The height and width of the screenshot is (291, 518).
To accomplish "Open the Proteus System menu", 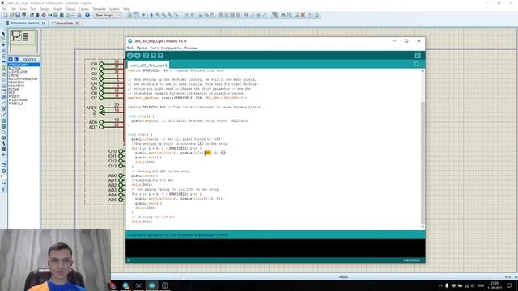I will pyautogui.click(x=114, y=9).
